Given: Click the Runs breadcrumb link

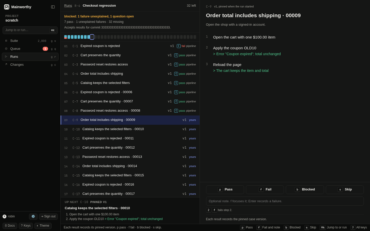Looking at the screenshot, I should (x=68, y=6).
